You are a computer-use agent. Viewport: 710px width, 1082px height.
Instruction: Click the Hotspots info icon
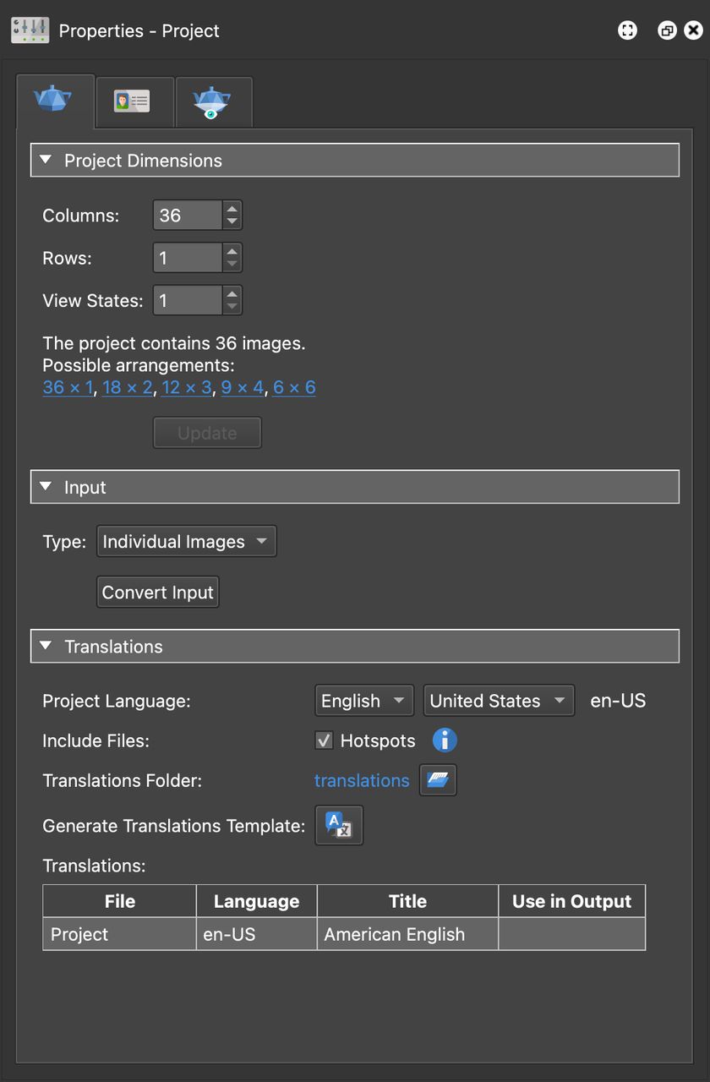tap(444, 740)
